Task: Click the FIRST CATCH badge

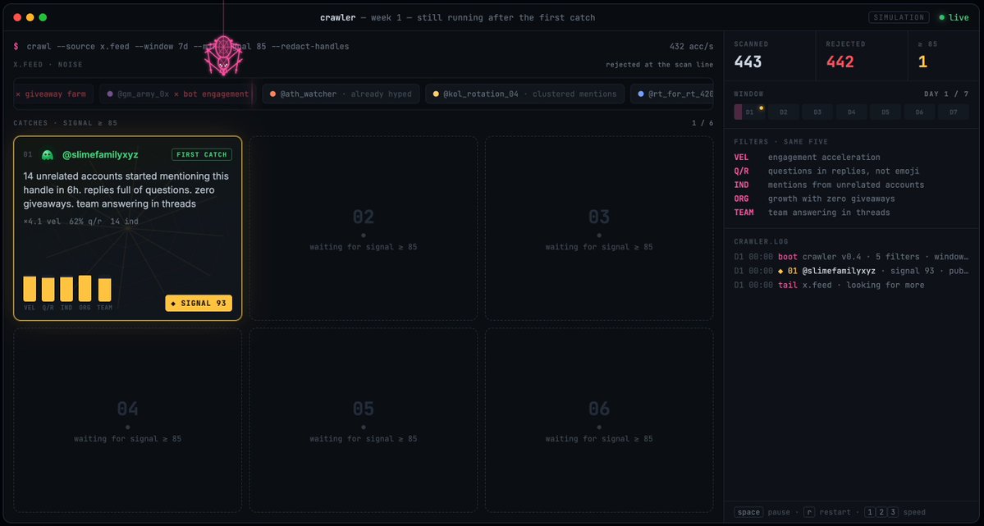Action: point(202,154)
